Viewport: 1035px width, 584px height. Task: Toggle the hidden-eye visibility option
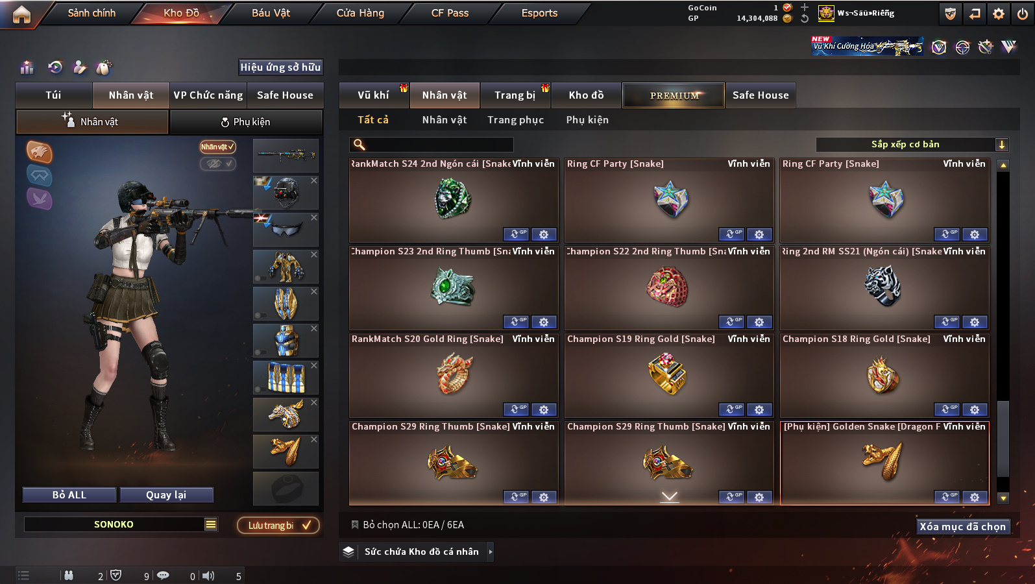[217, 164]
